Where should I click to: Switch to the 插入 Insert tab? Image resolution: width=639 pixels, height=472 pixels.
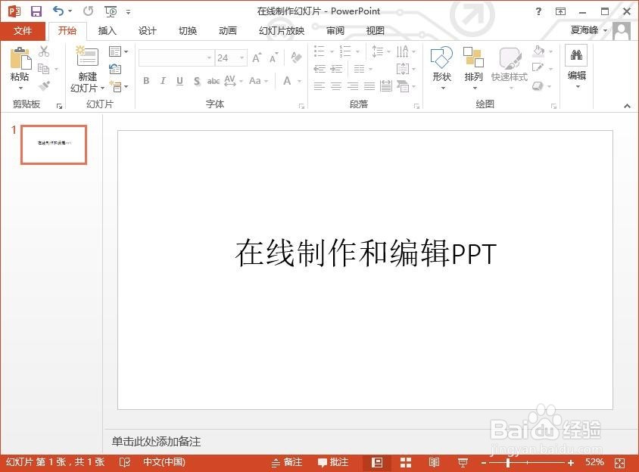(108, 30)
